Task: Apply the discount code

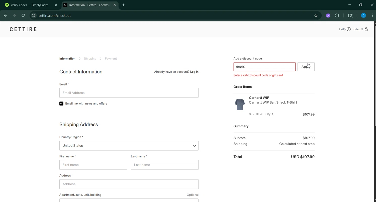Action: tap(306, 67)
